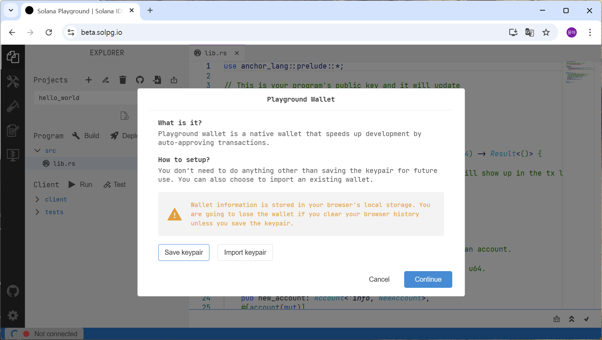The image size is (602, 340).
Task: Click the Deploy rocket button
Action: click(124, 136)
